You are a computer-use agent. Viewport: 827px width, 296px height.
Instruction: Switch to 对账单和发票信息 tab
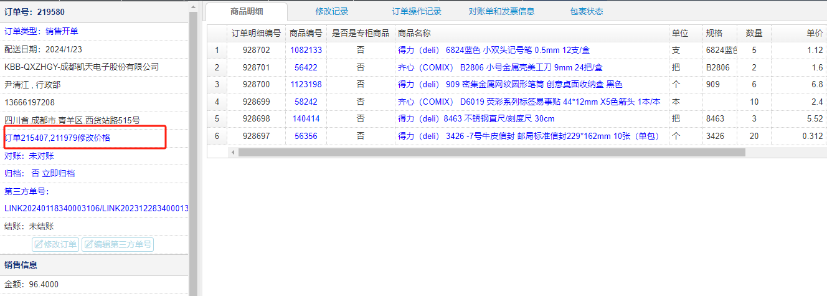(x=501, y=11)
